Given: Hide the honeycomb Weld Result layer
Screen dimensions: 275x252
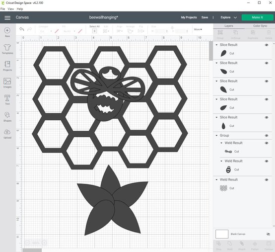Looking at the screenshot, I should point(267,179).
